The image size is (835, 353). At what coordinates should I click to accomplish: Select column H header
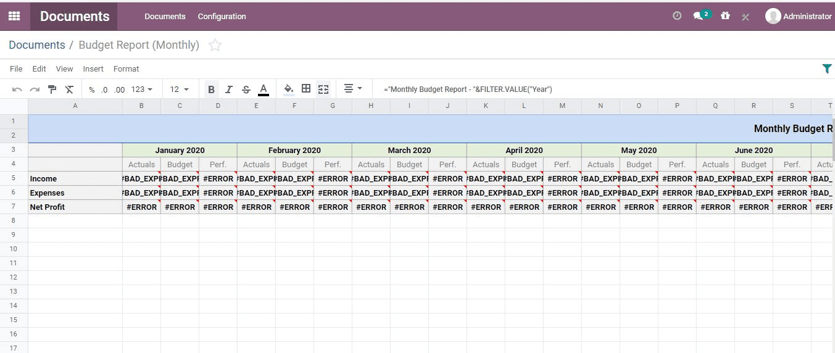coord(371,106)
